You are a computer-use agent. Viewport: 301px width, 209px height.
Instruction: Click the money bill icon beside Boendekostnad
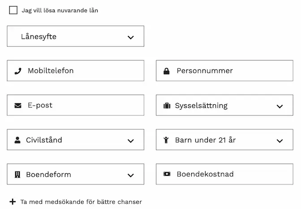(167, 174)
